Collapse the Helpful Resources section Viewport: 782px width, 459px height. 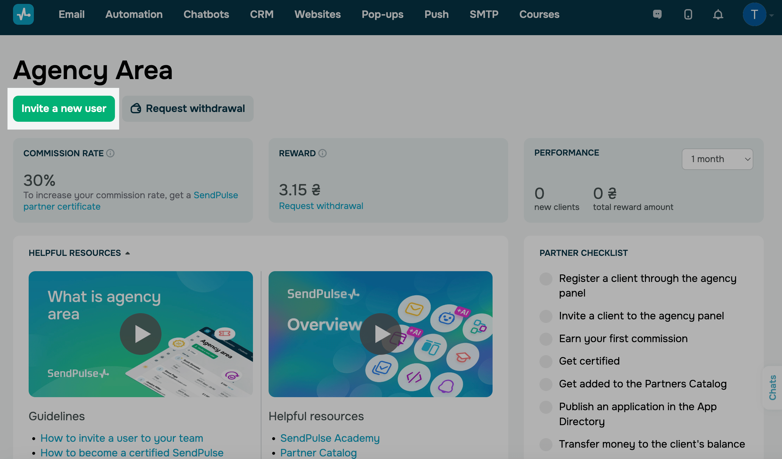(x=128, y=253)
